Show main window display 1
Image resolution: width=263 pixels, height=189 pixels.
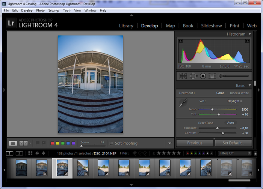click(x=9, y=153)
